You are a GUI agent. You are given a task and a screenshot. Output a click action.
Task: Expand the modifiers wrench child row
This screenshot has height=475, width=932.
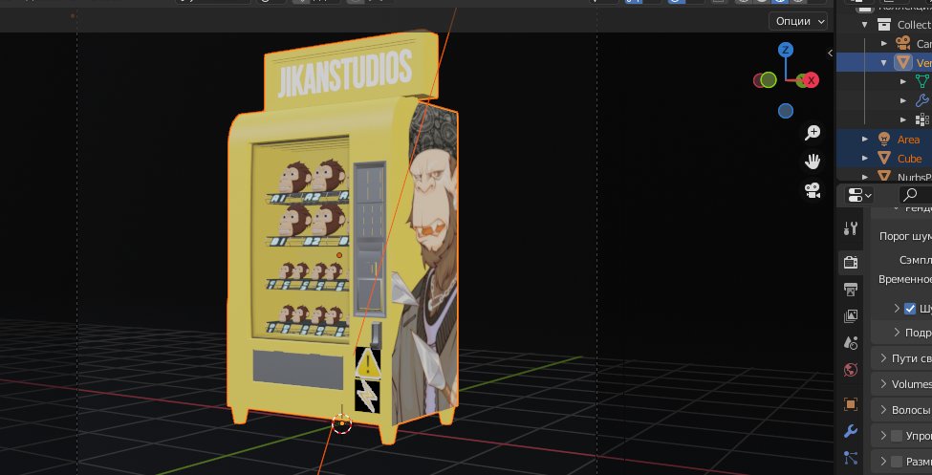pyautogui.click(x=903, y=100)
